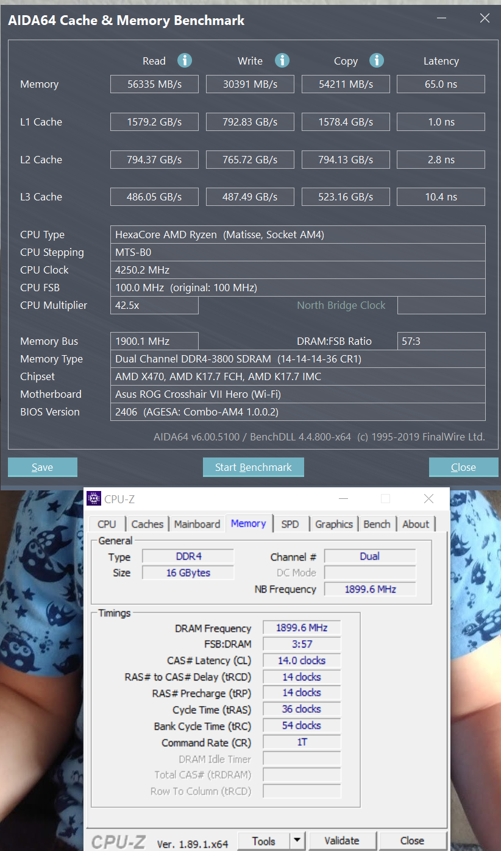Click the DRAM:FSB Ratio 57:3 field
The width and height of the screenshot is (501, 851).
click(x=441, y=341)
